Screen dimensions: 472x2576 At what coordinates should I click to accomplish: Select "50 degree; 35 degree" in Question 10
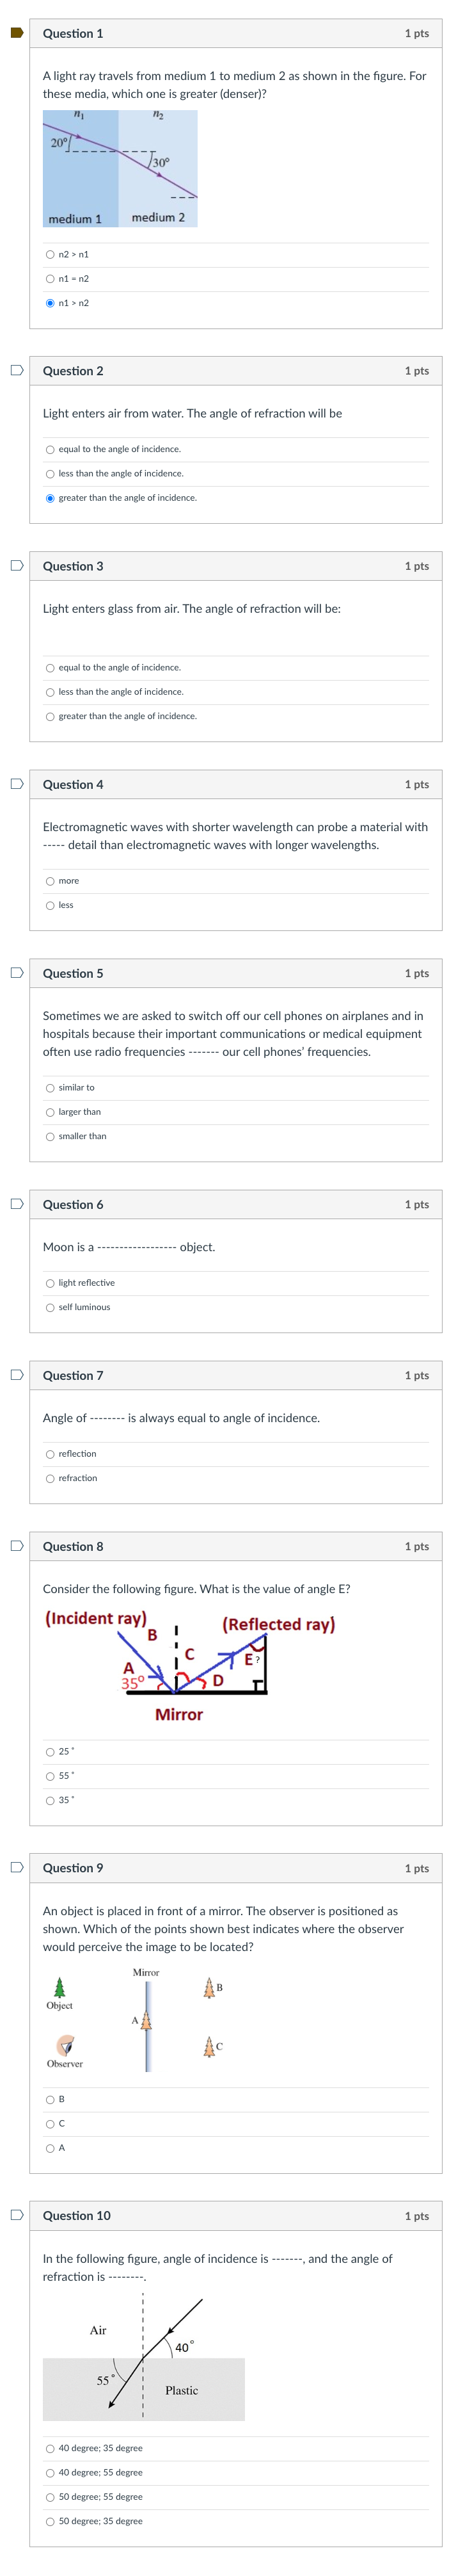[x=51, y=2521]
